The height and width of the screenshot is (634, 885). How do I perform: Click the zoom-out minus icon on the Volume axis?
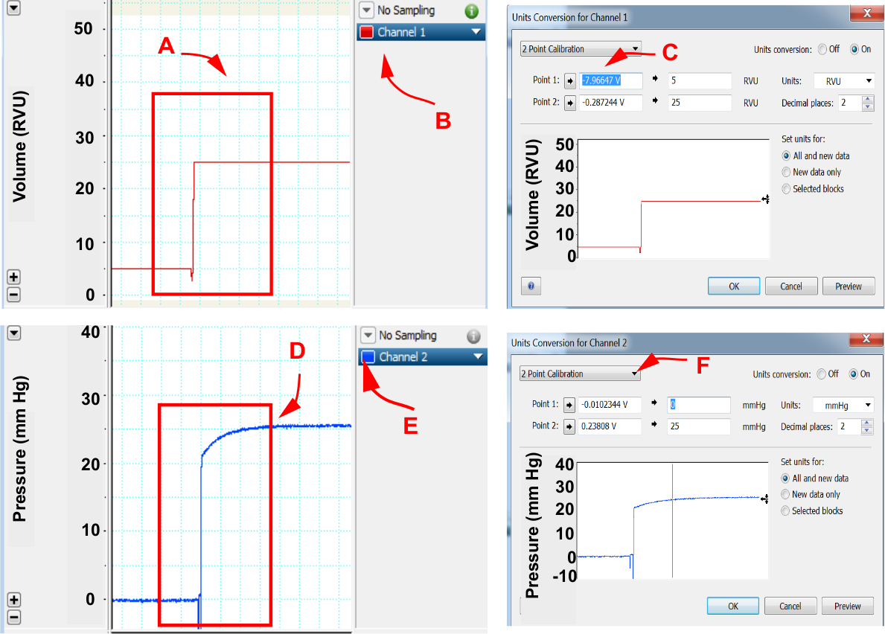pos(13,295)
